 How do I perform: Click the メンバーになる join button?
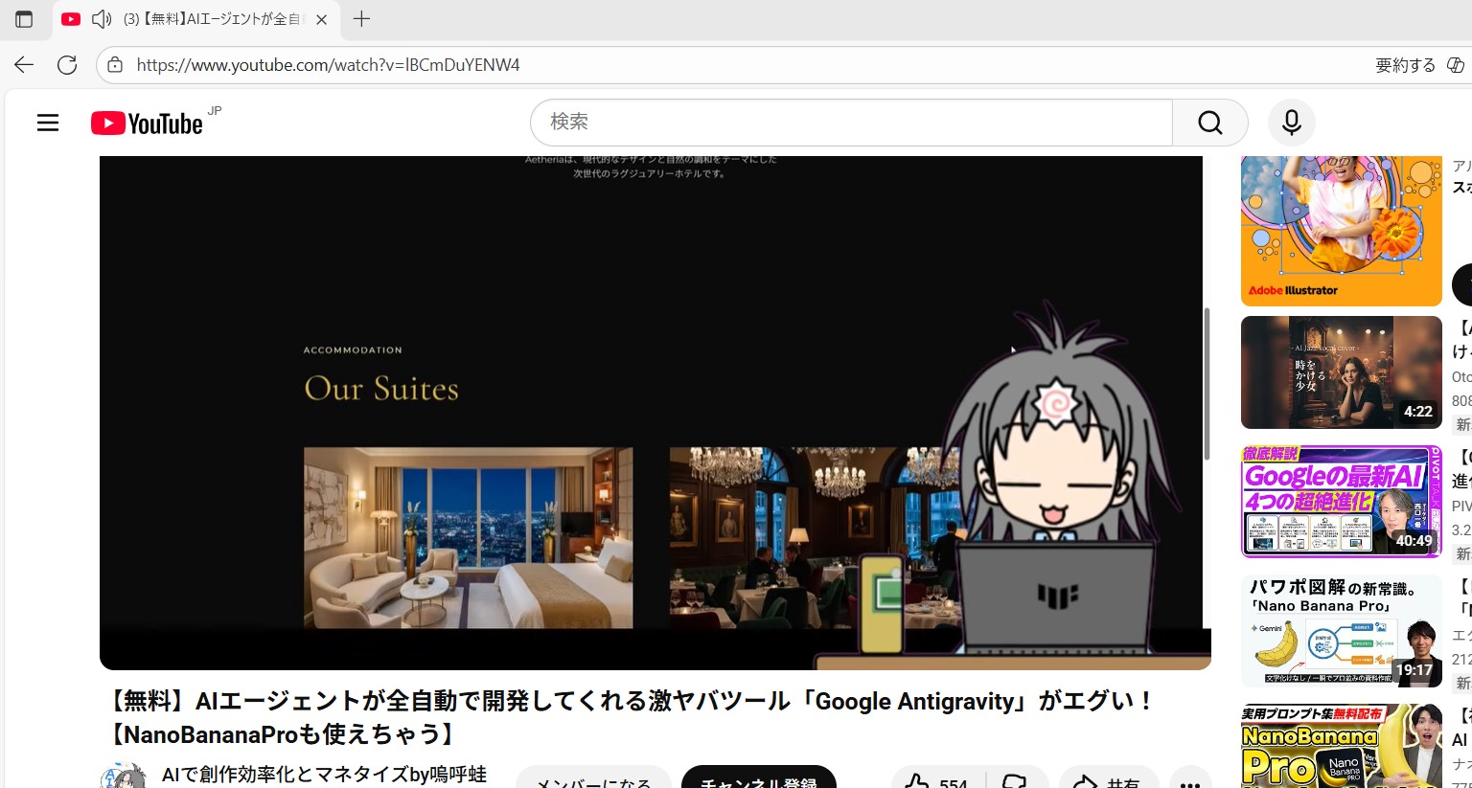click(x=593, y=779)
